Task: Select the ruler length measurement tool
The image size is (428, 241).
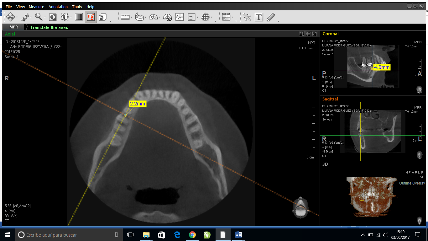Action: coord(125,17)
